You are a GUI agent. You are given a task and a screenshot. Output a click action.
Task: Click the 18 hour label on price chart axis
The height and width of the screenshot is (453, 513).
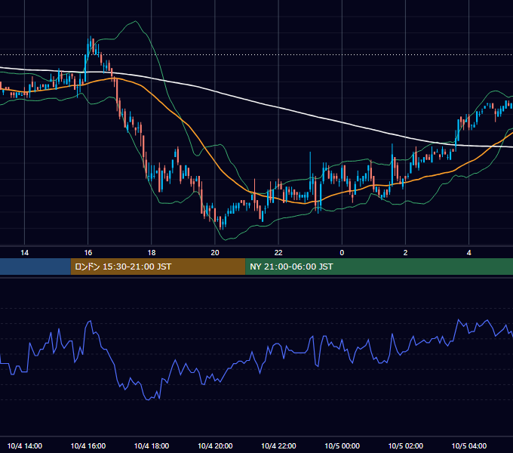pyautogui.click(x=152, y=253)
